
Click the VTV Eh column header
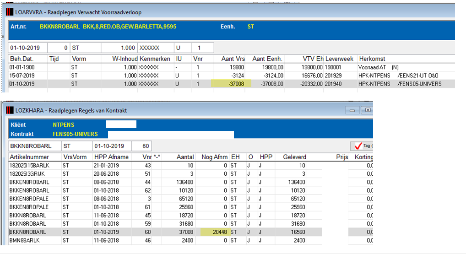point(312,59)
